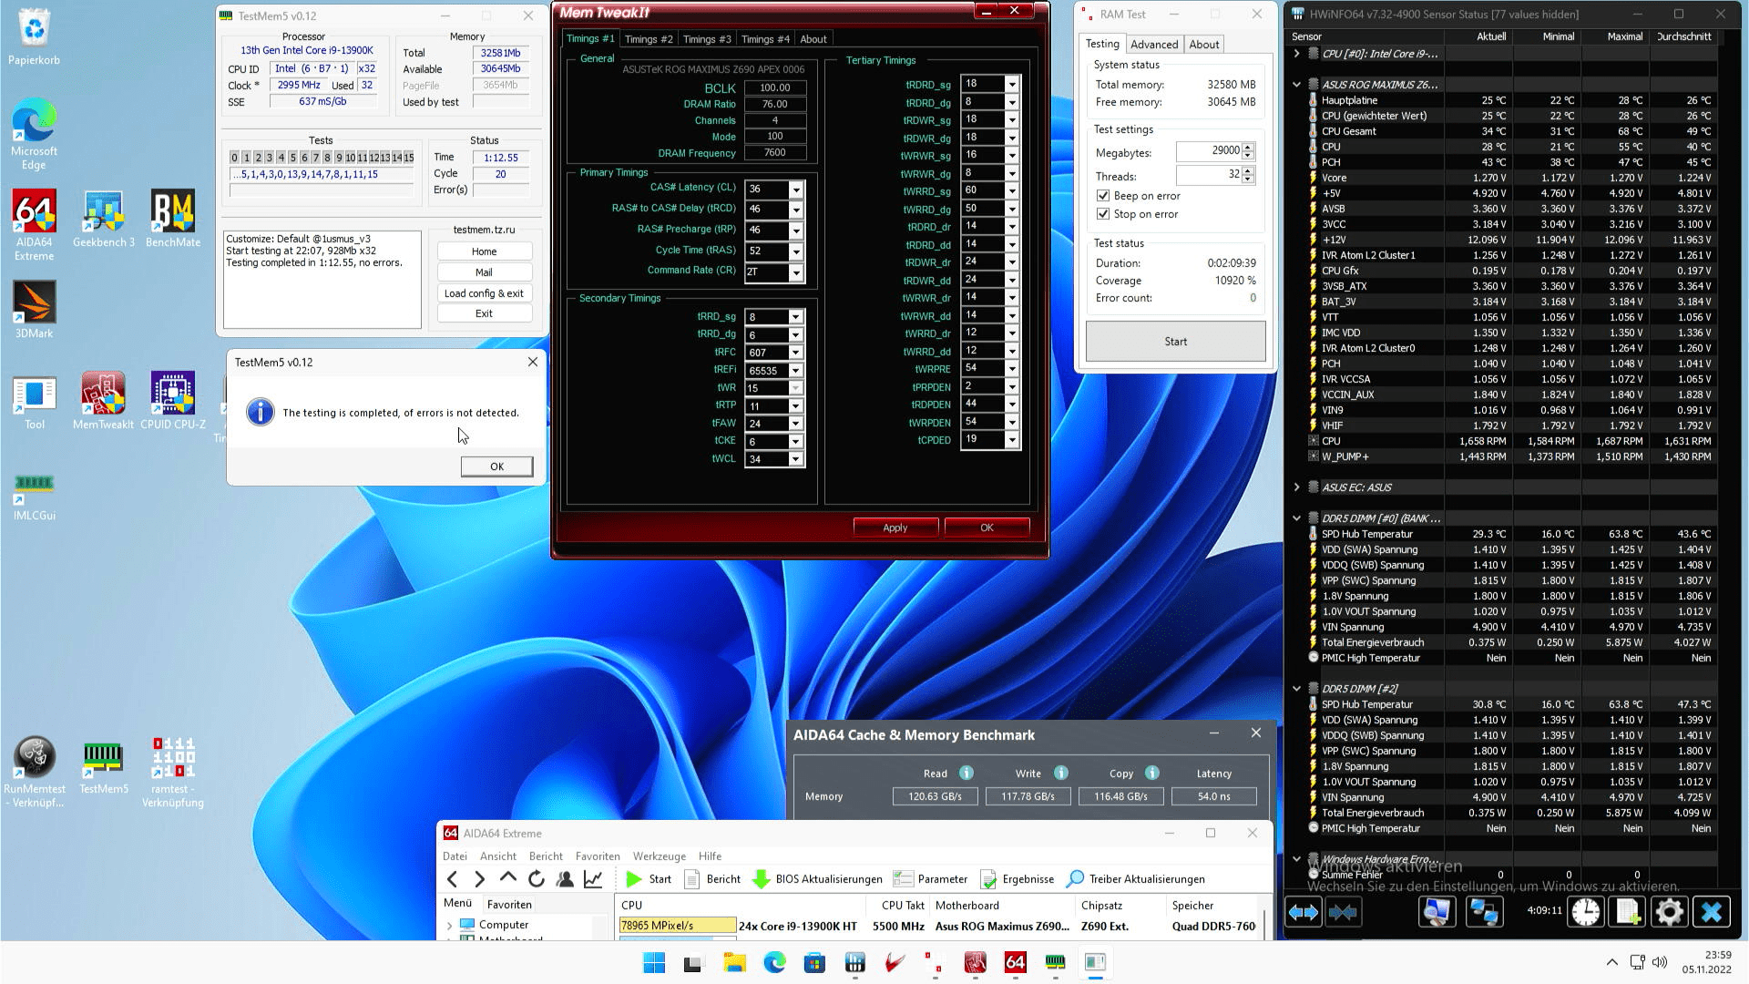The image size is (1749, 984).
Task: Click Apply in MemTweakIt
Action: click(x=895, y=528)
